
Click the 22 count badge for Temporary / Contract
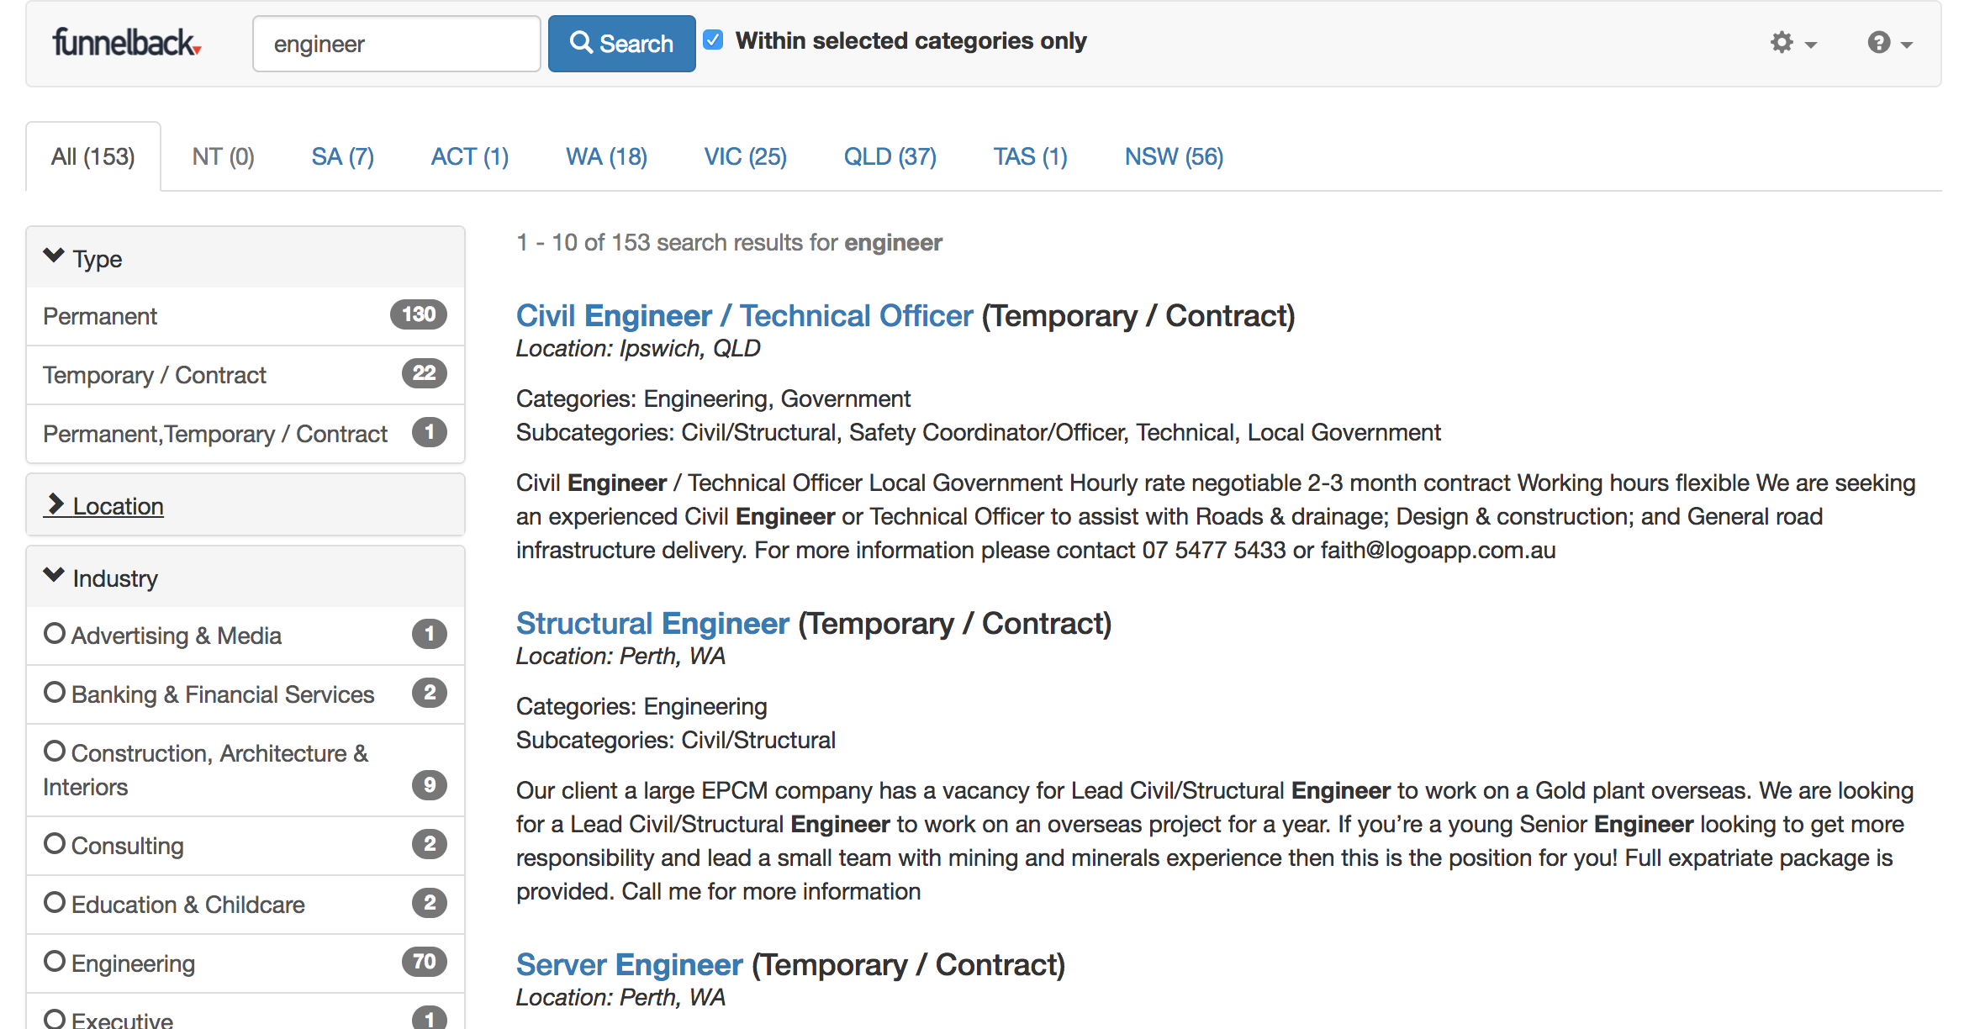tap(424, 373)
